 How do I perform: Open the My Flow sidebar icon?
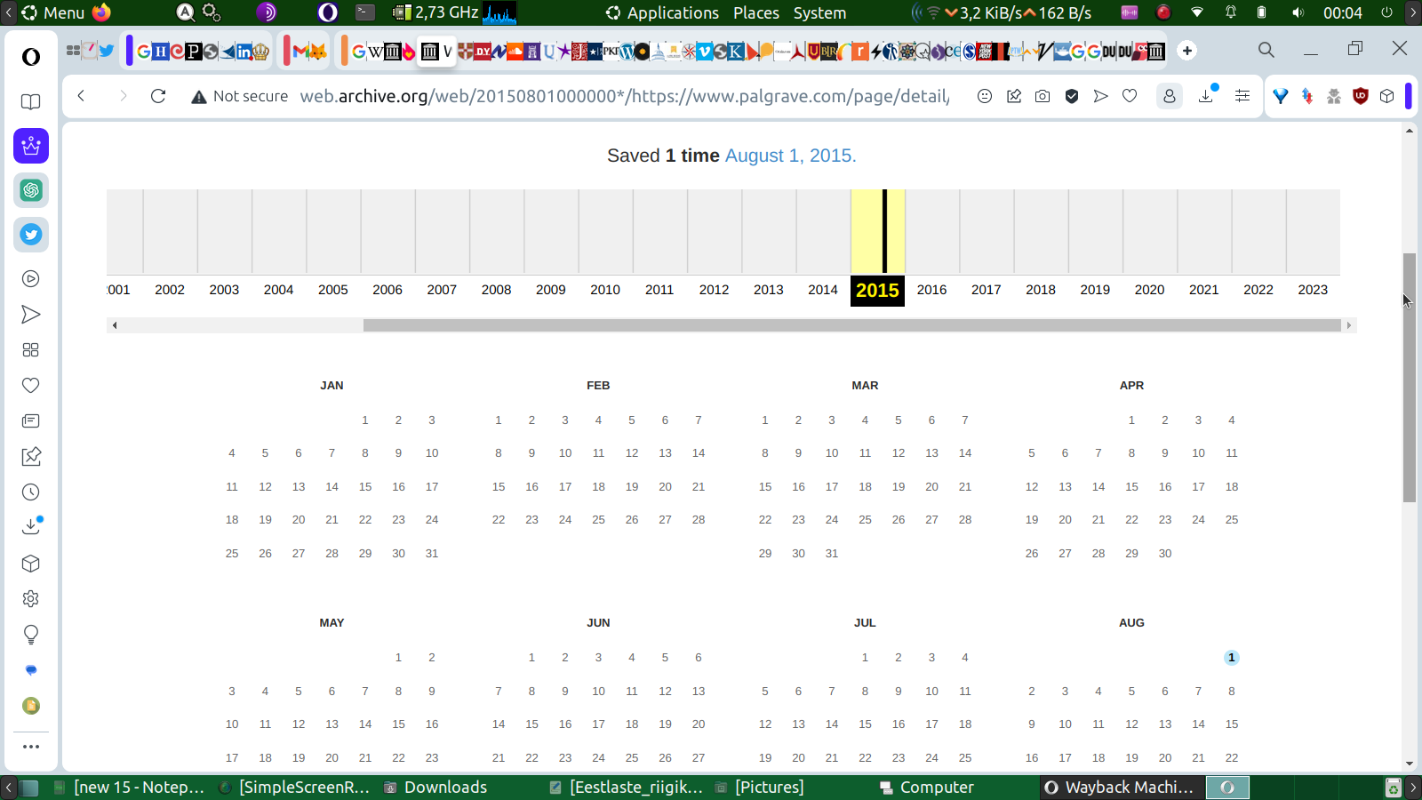(x=31, y=315)
